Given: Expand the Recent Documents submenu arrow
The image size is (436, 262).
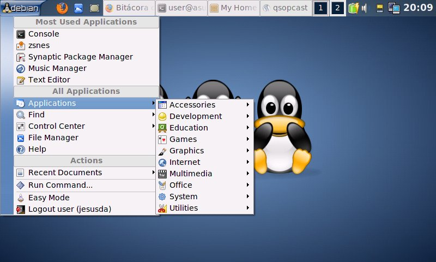Looking at the screenshot, I should [153, 172].
